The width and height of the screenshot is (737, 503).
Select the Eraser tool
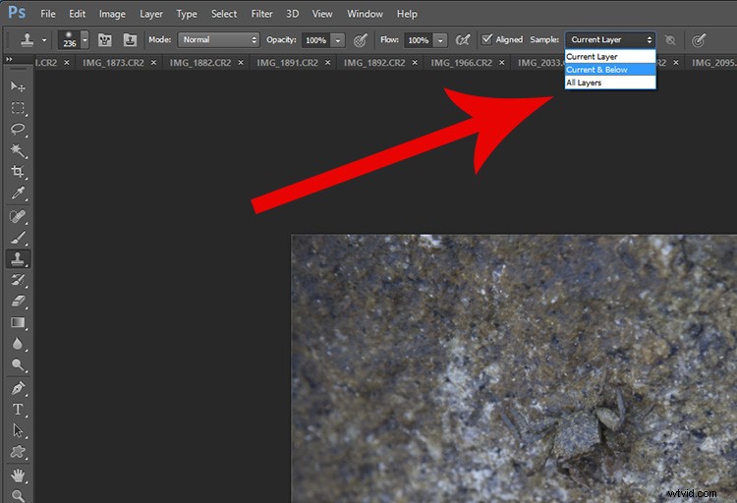tap(18, 302)
